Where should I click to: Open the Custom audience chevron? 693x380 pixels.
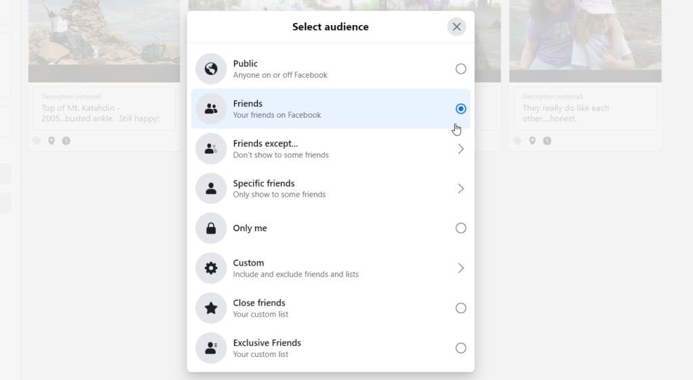[460, 268]
